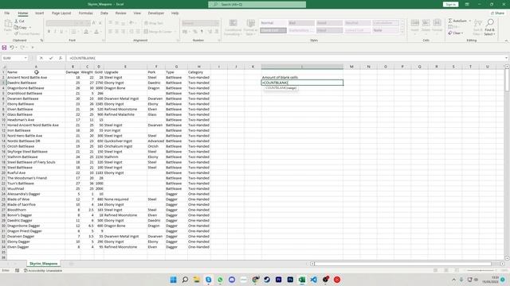Apply the Normal cell style
510x286 pixels.
coord(273,23)
